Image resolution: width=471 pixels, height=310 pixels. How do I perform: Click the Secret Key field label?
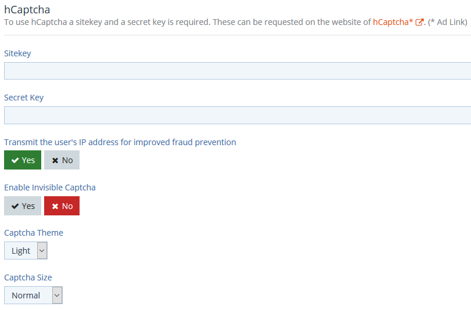click(24, 98)
